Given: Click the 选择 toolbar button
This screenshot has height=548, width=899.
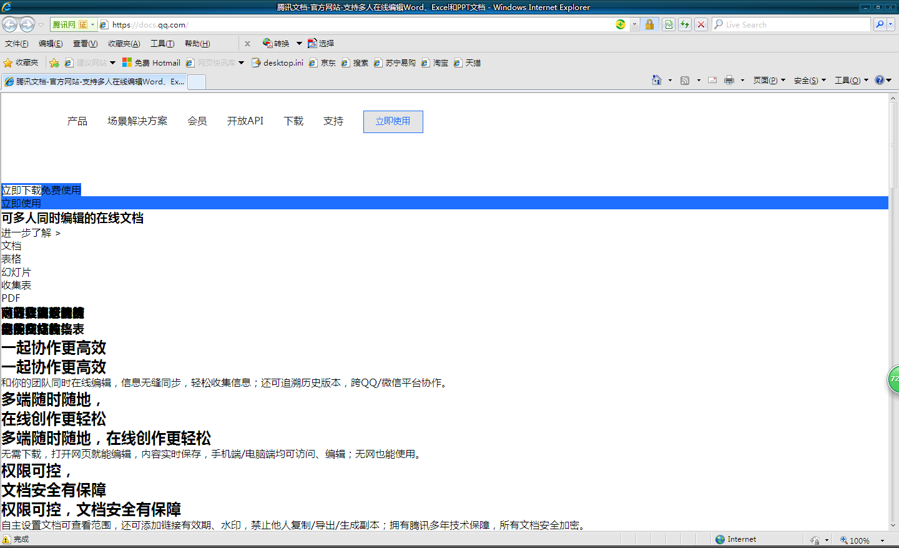Looking at the screenshot, I should [x=321, y=43].
